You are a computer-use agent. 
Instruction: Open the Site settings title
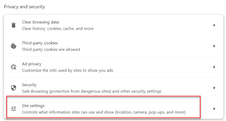(x=33, y=106)
